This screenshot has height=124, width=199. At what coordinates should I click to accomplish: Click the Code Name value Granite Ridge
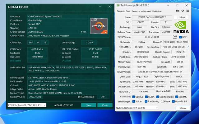click(58, 20)
